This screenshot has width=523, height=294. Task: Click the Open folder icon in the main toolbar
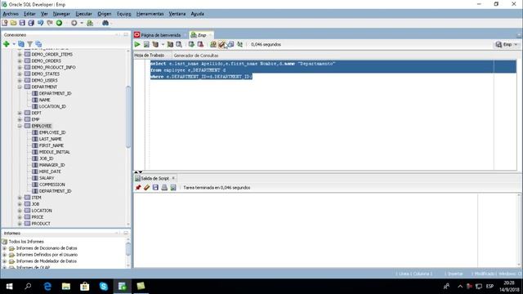coord(13,23)
